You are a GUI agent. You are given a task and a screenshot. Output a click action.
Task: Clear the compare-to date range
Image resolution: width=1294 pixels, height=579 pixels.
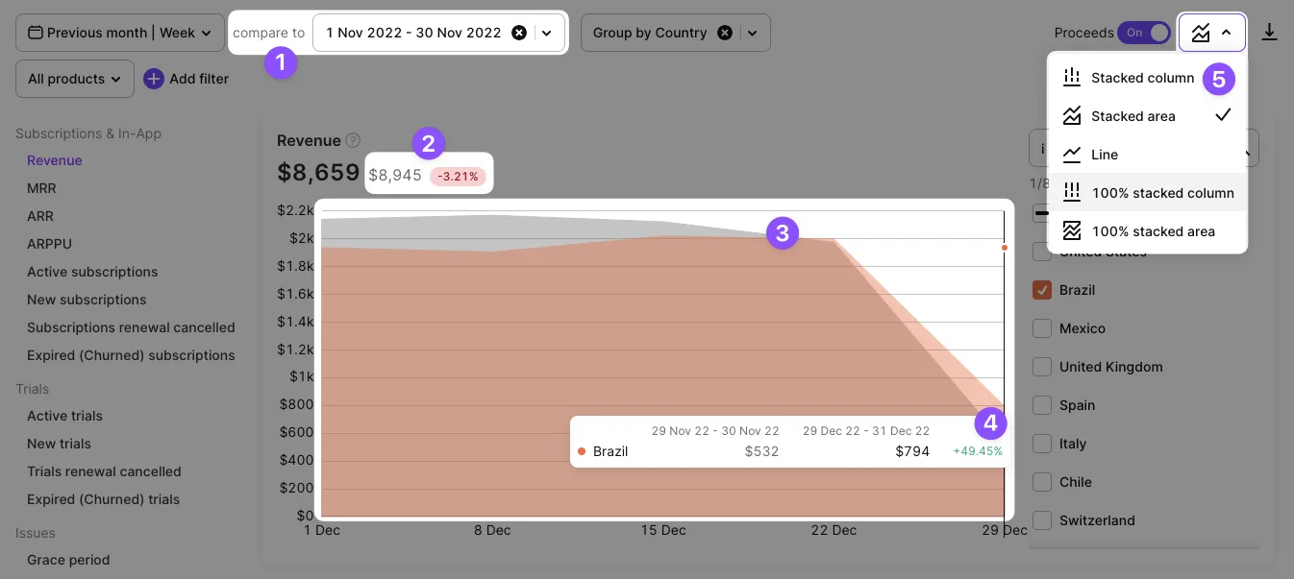pyautogui.click(x=519, y=33)
